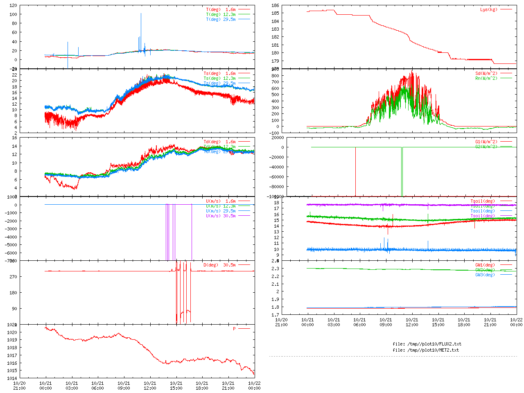Click the 1020 value on the pressure axis
Image resolution: width=524 pixels, height=393 pixels.
pyautogui.click(x=12, y=332)
